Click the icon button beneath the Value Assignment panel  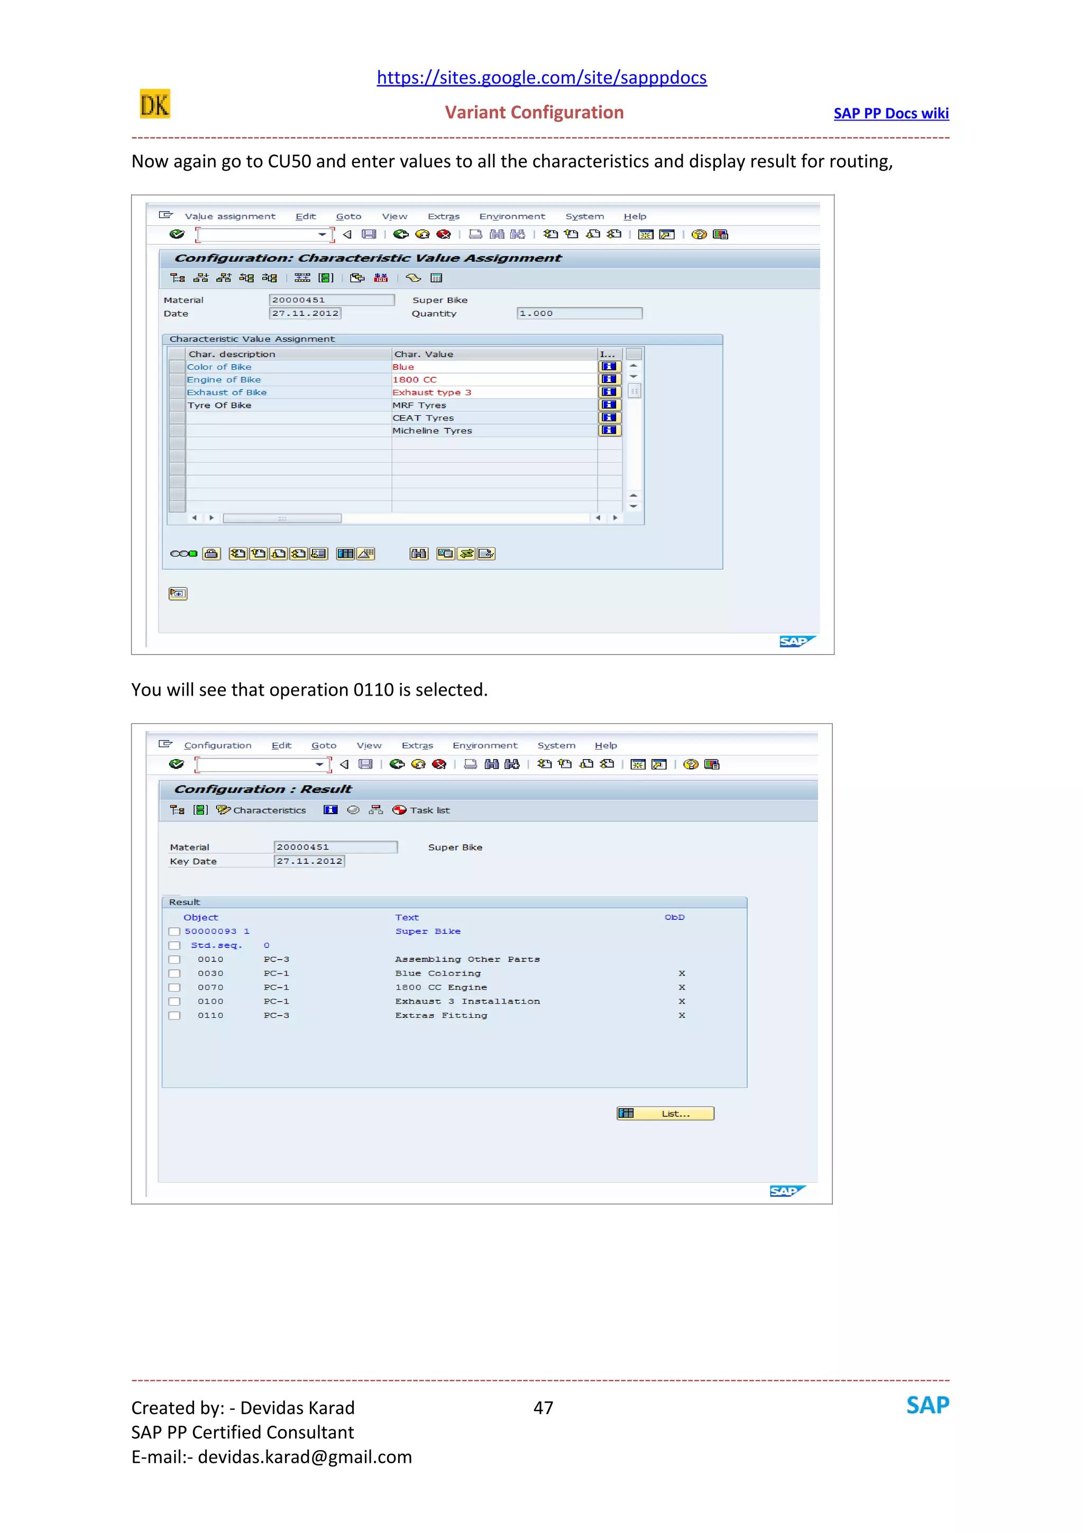pos(178,594)
